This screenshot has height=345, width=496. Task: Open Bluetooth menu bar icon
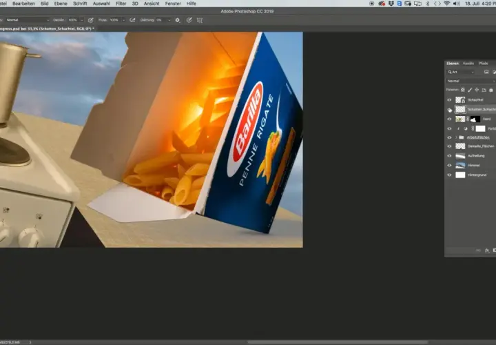tap(428, 3)
